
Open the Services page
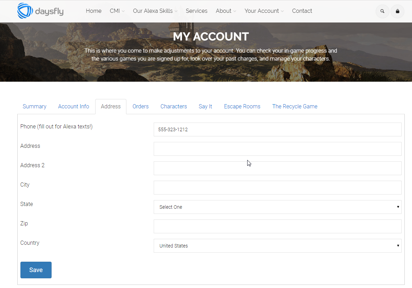197,11
